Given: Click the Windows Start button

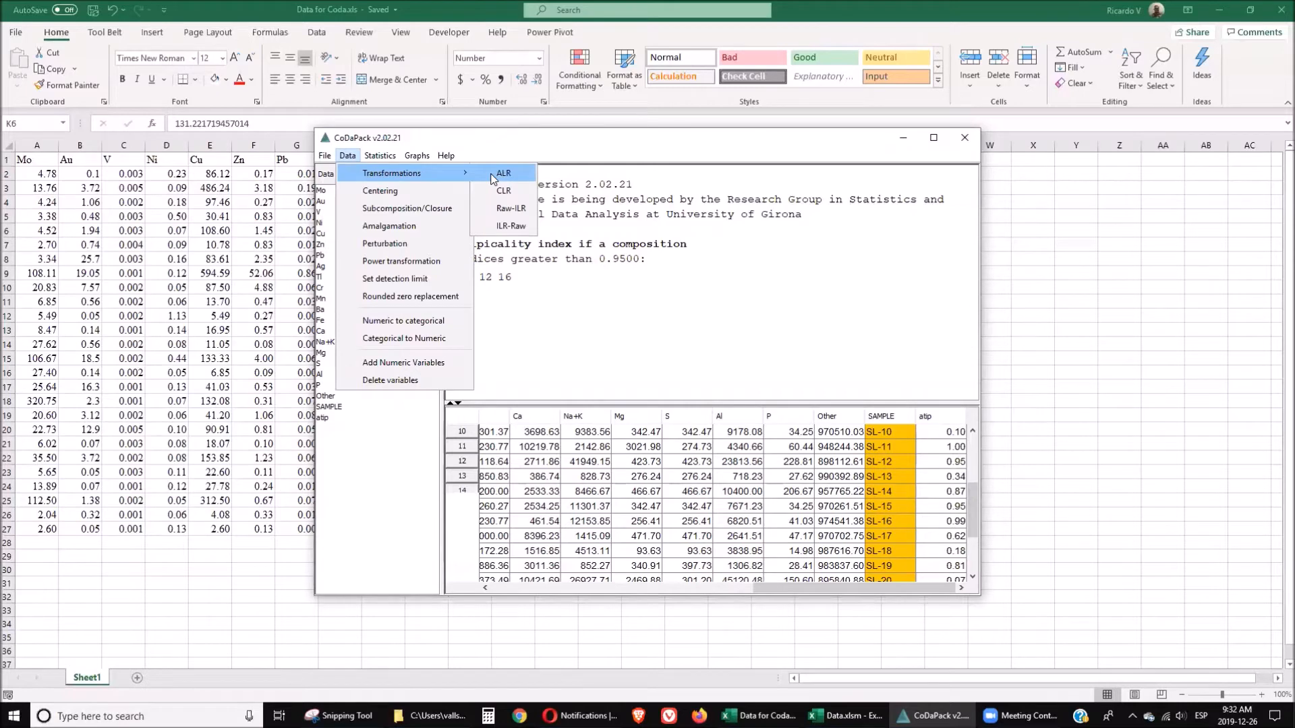Looking at the screenshot, I should (x=14, y=716).
